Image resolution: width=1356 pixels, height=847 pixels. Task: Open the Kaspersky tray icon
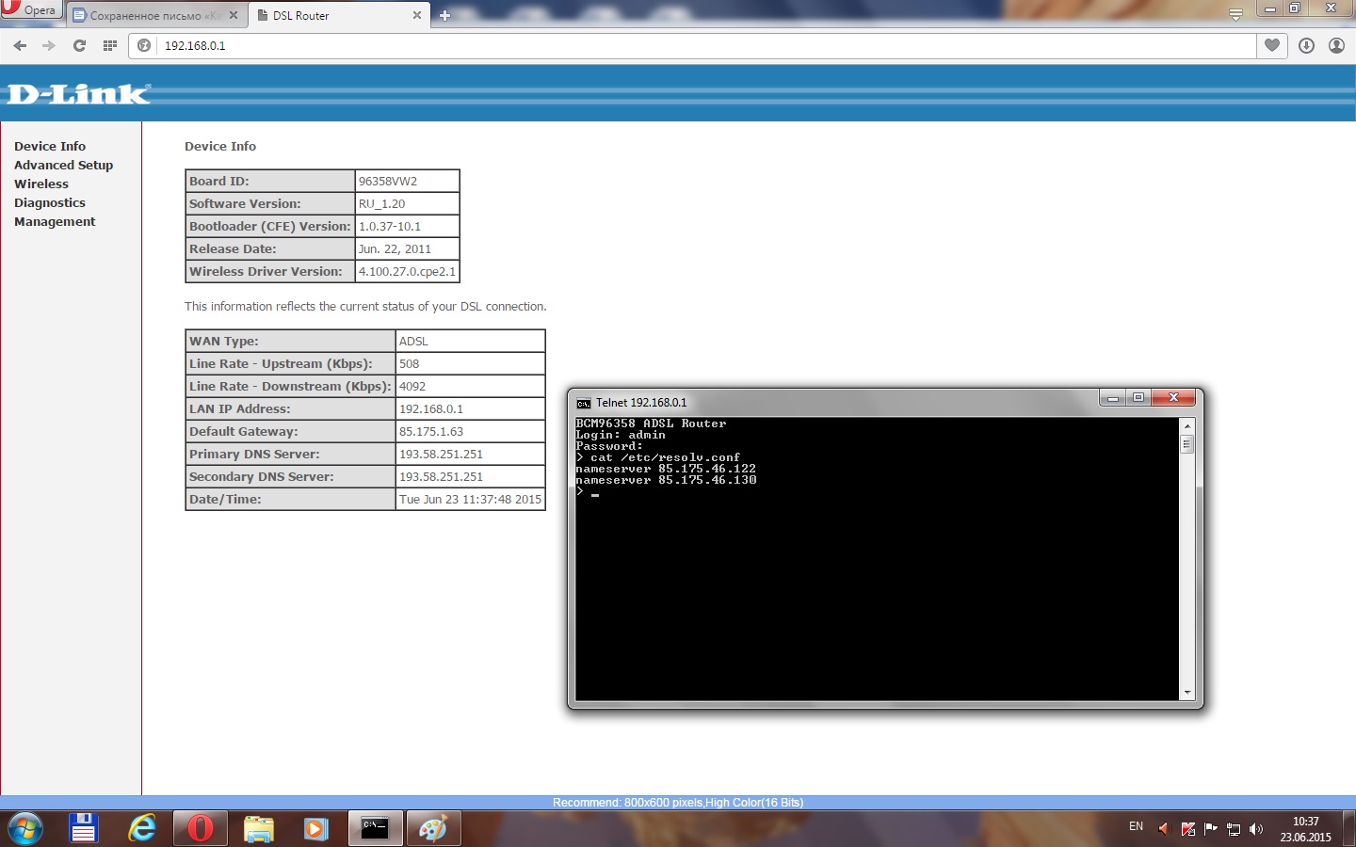(1187, 829)
